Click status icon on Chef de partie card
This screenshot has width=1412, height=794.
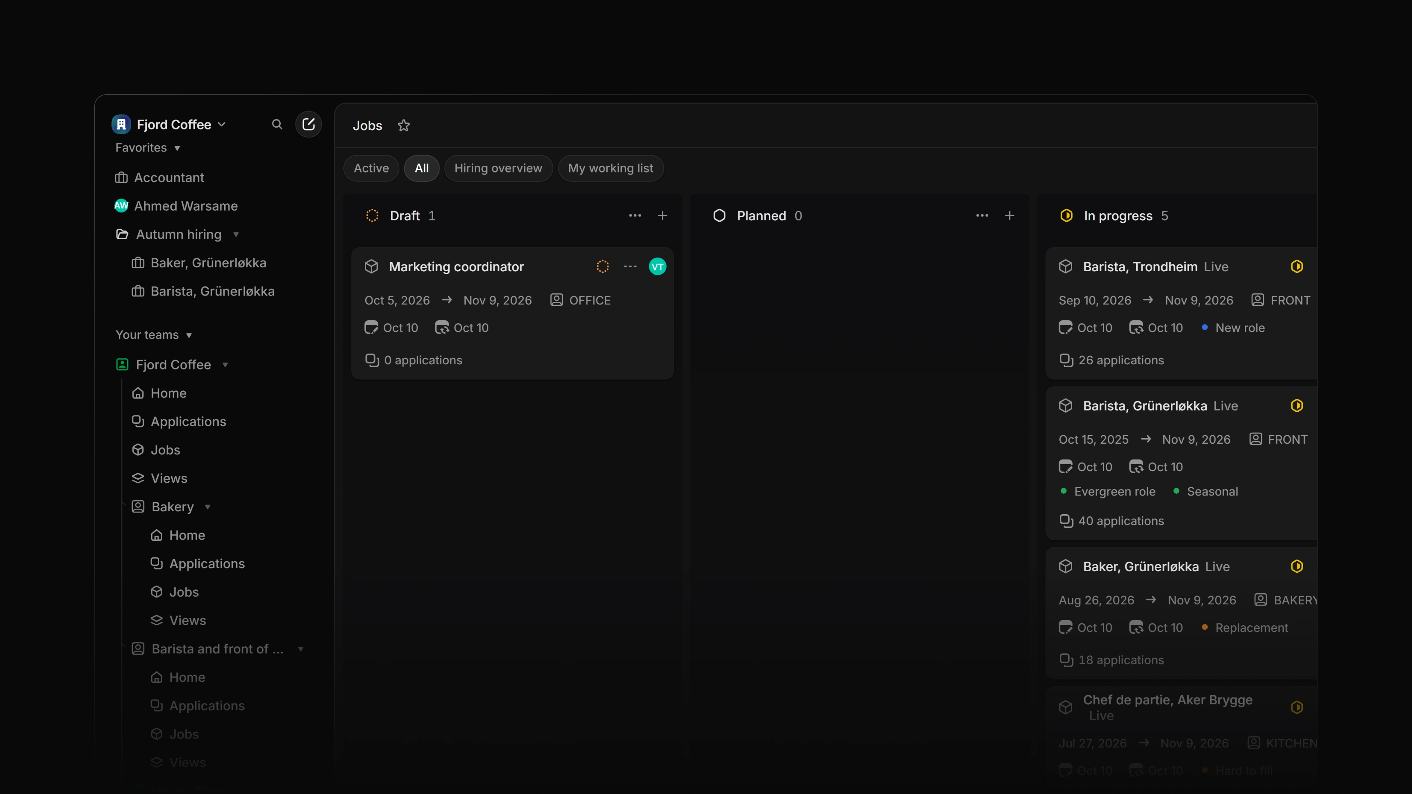pos(1296,707)
